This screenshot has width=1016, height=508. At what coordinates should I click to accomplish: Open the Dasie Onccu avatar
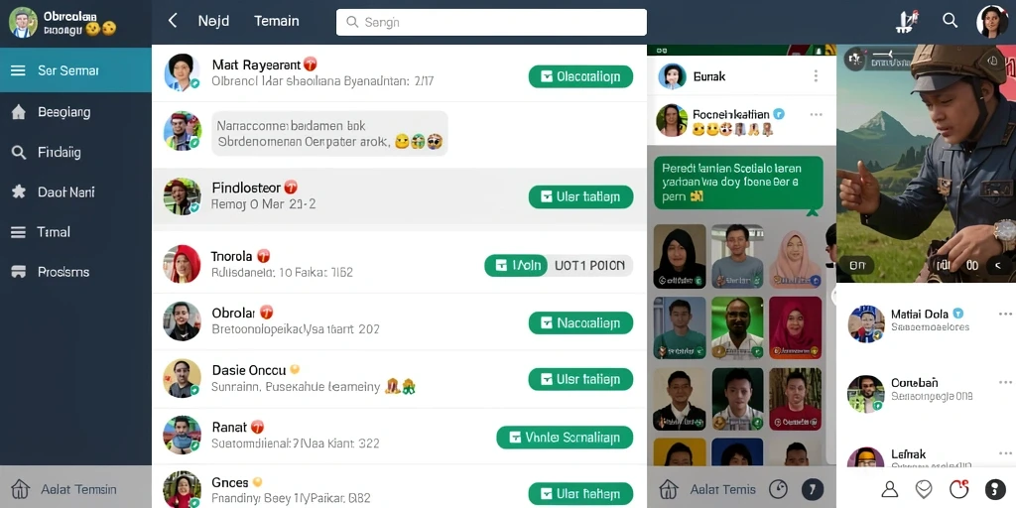tap(183, 378)
